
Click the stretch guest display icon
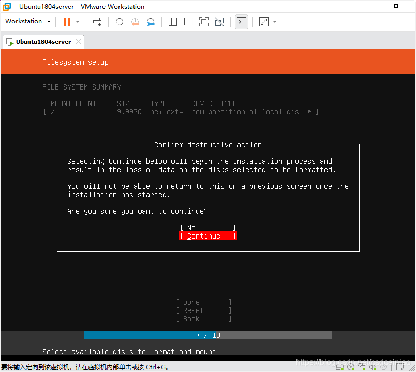(264, 22)
